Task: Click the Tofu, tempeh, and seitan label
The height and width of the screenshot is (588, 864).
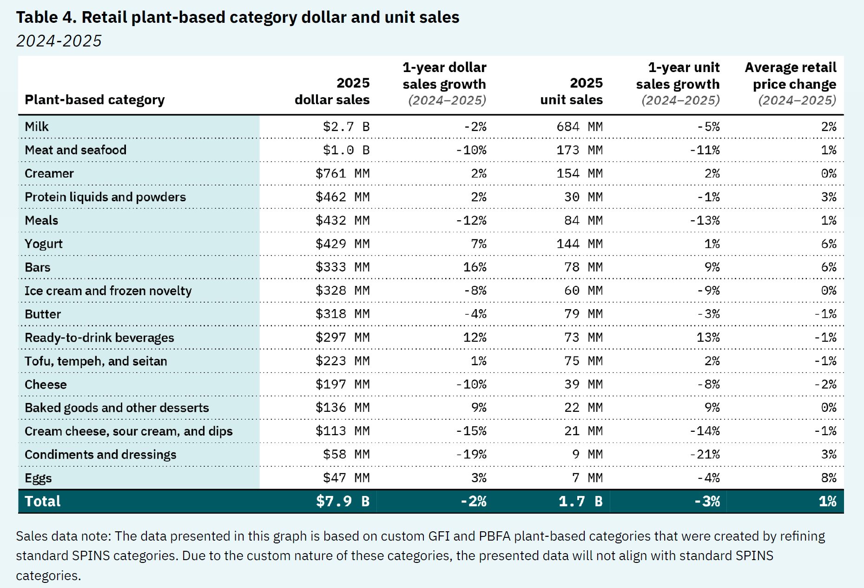Action: pos(96,361)
